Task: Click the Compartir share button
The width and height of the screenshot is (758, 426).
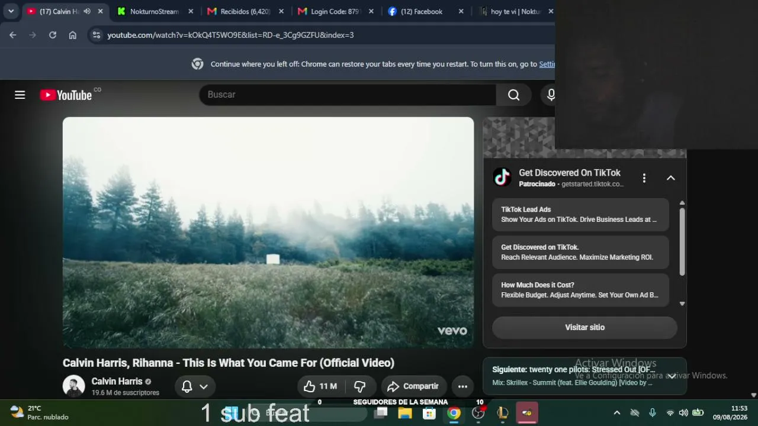Action: point(413,386)
